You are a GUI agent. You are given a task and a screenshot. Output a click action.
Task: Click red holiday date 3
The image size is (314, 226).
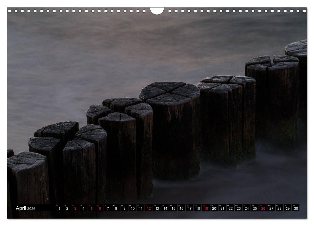[75, 208]
